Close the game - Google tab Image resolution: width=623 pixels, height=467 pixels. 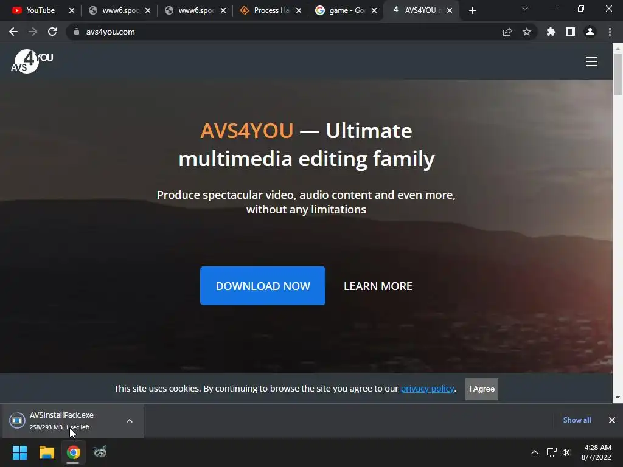point(374,10)
